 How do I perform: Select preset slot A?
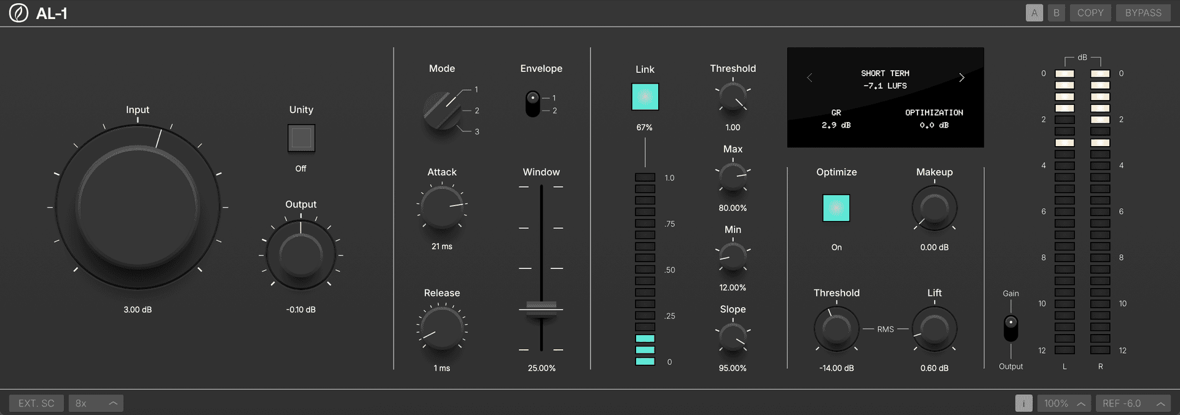pyautogui.click(x=1034, y=13)
